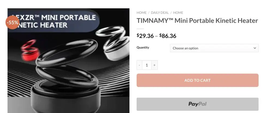Click the ADD TO CART button
279x113 pixels.
(198, 80)
